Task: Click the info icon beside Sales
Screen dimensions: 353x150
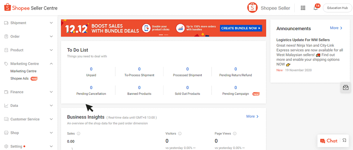Action: click(x=78, y=134)
